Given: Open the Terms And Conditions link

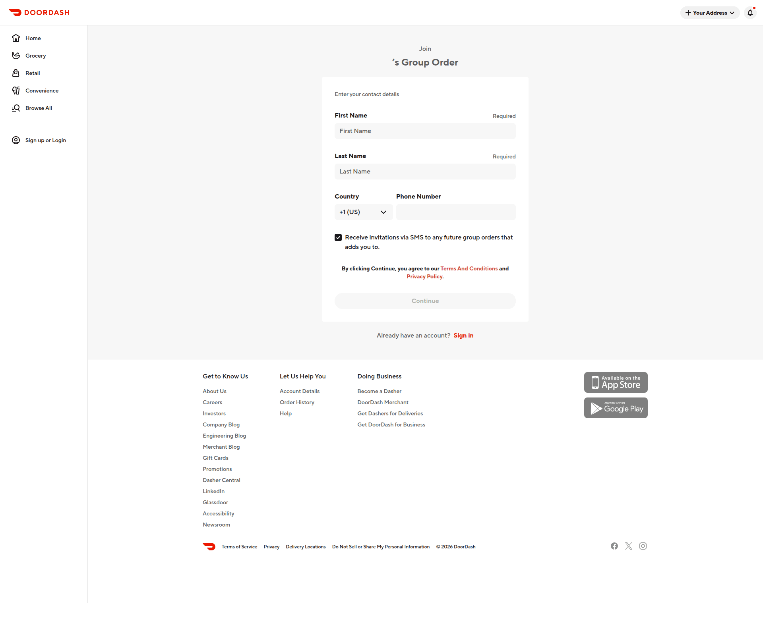Looking at the screenshot, I should [469, 269].
